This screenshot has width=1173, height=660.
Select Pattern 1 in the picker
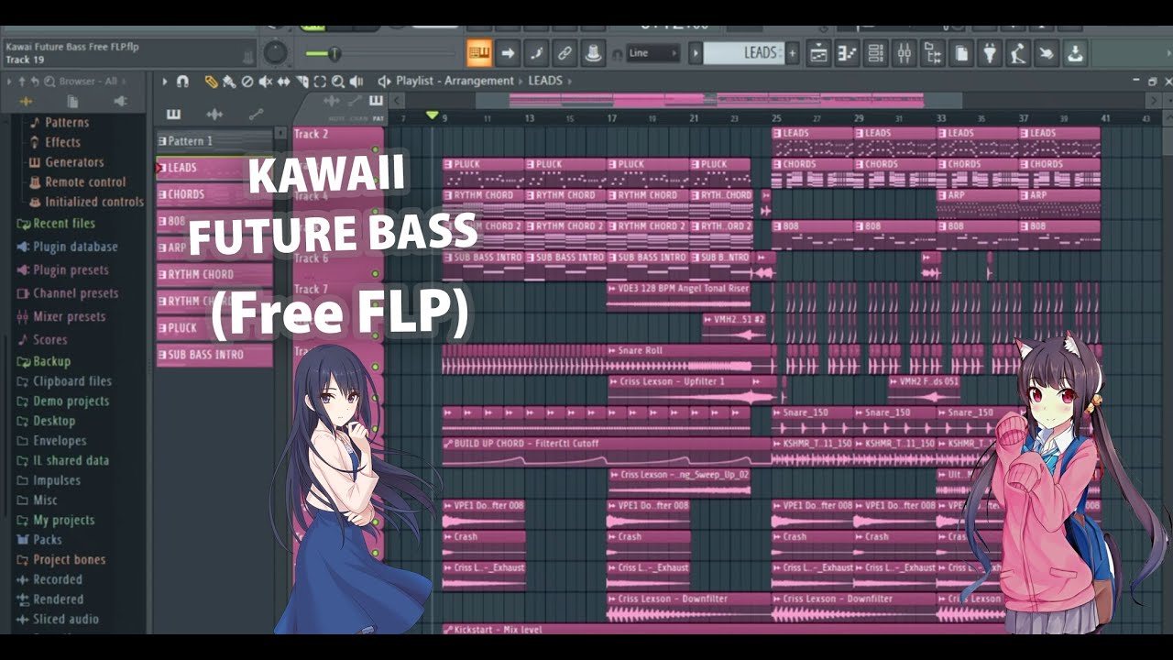[x=214, y=141]
